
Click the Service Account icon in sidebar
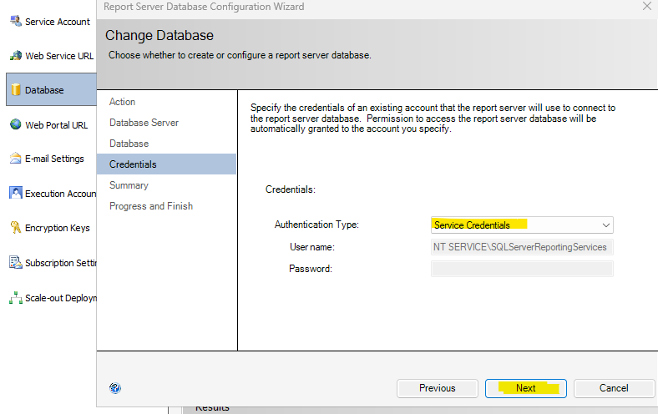(x=16, y=21)
